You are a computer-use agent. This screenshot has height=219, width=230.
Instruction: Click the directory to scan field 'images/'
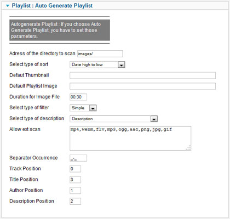coord(100,54)
